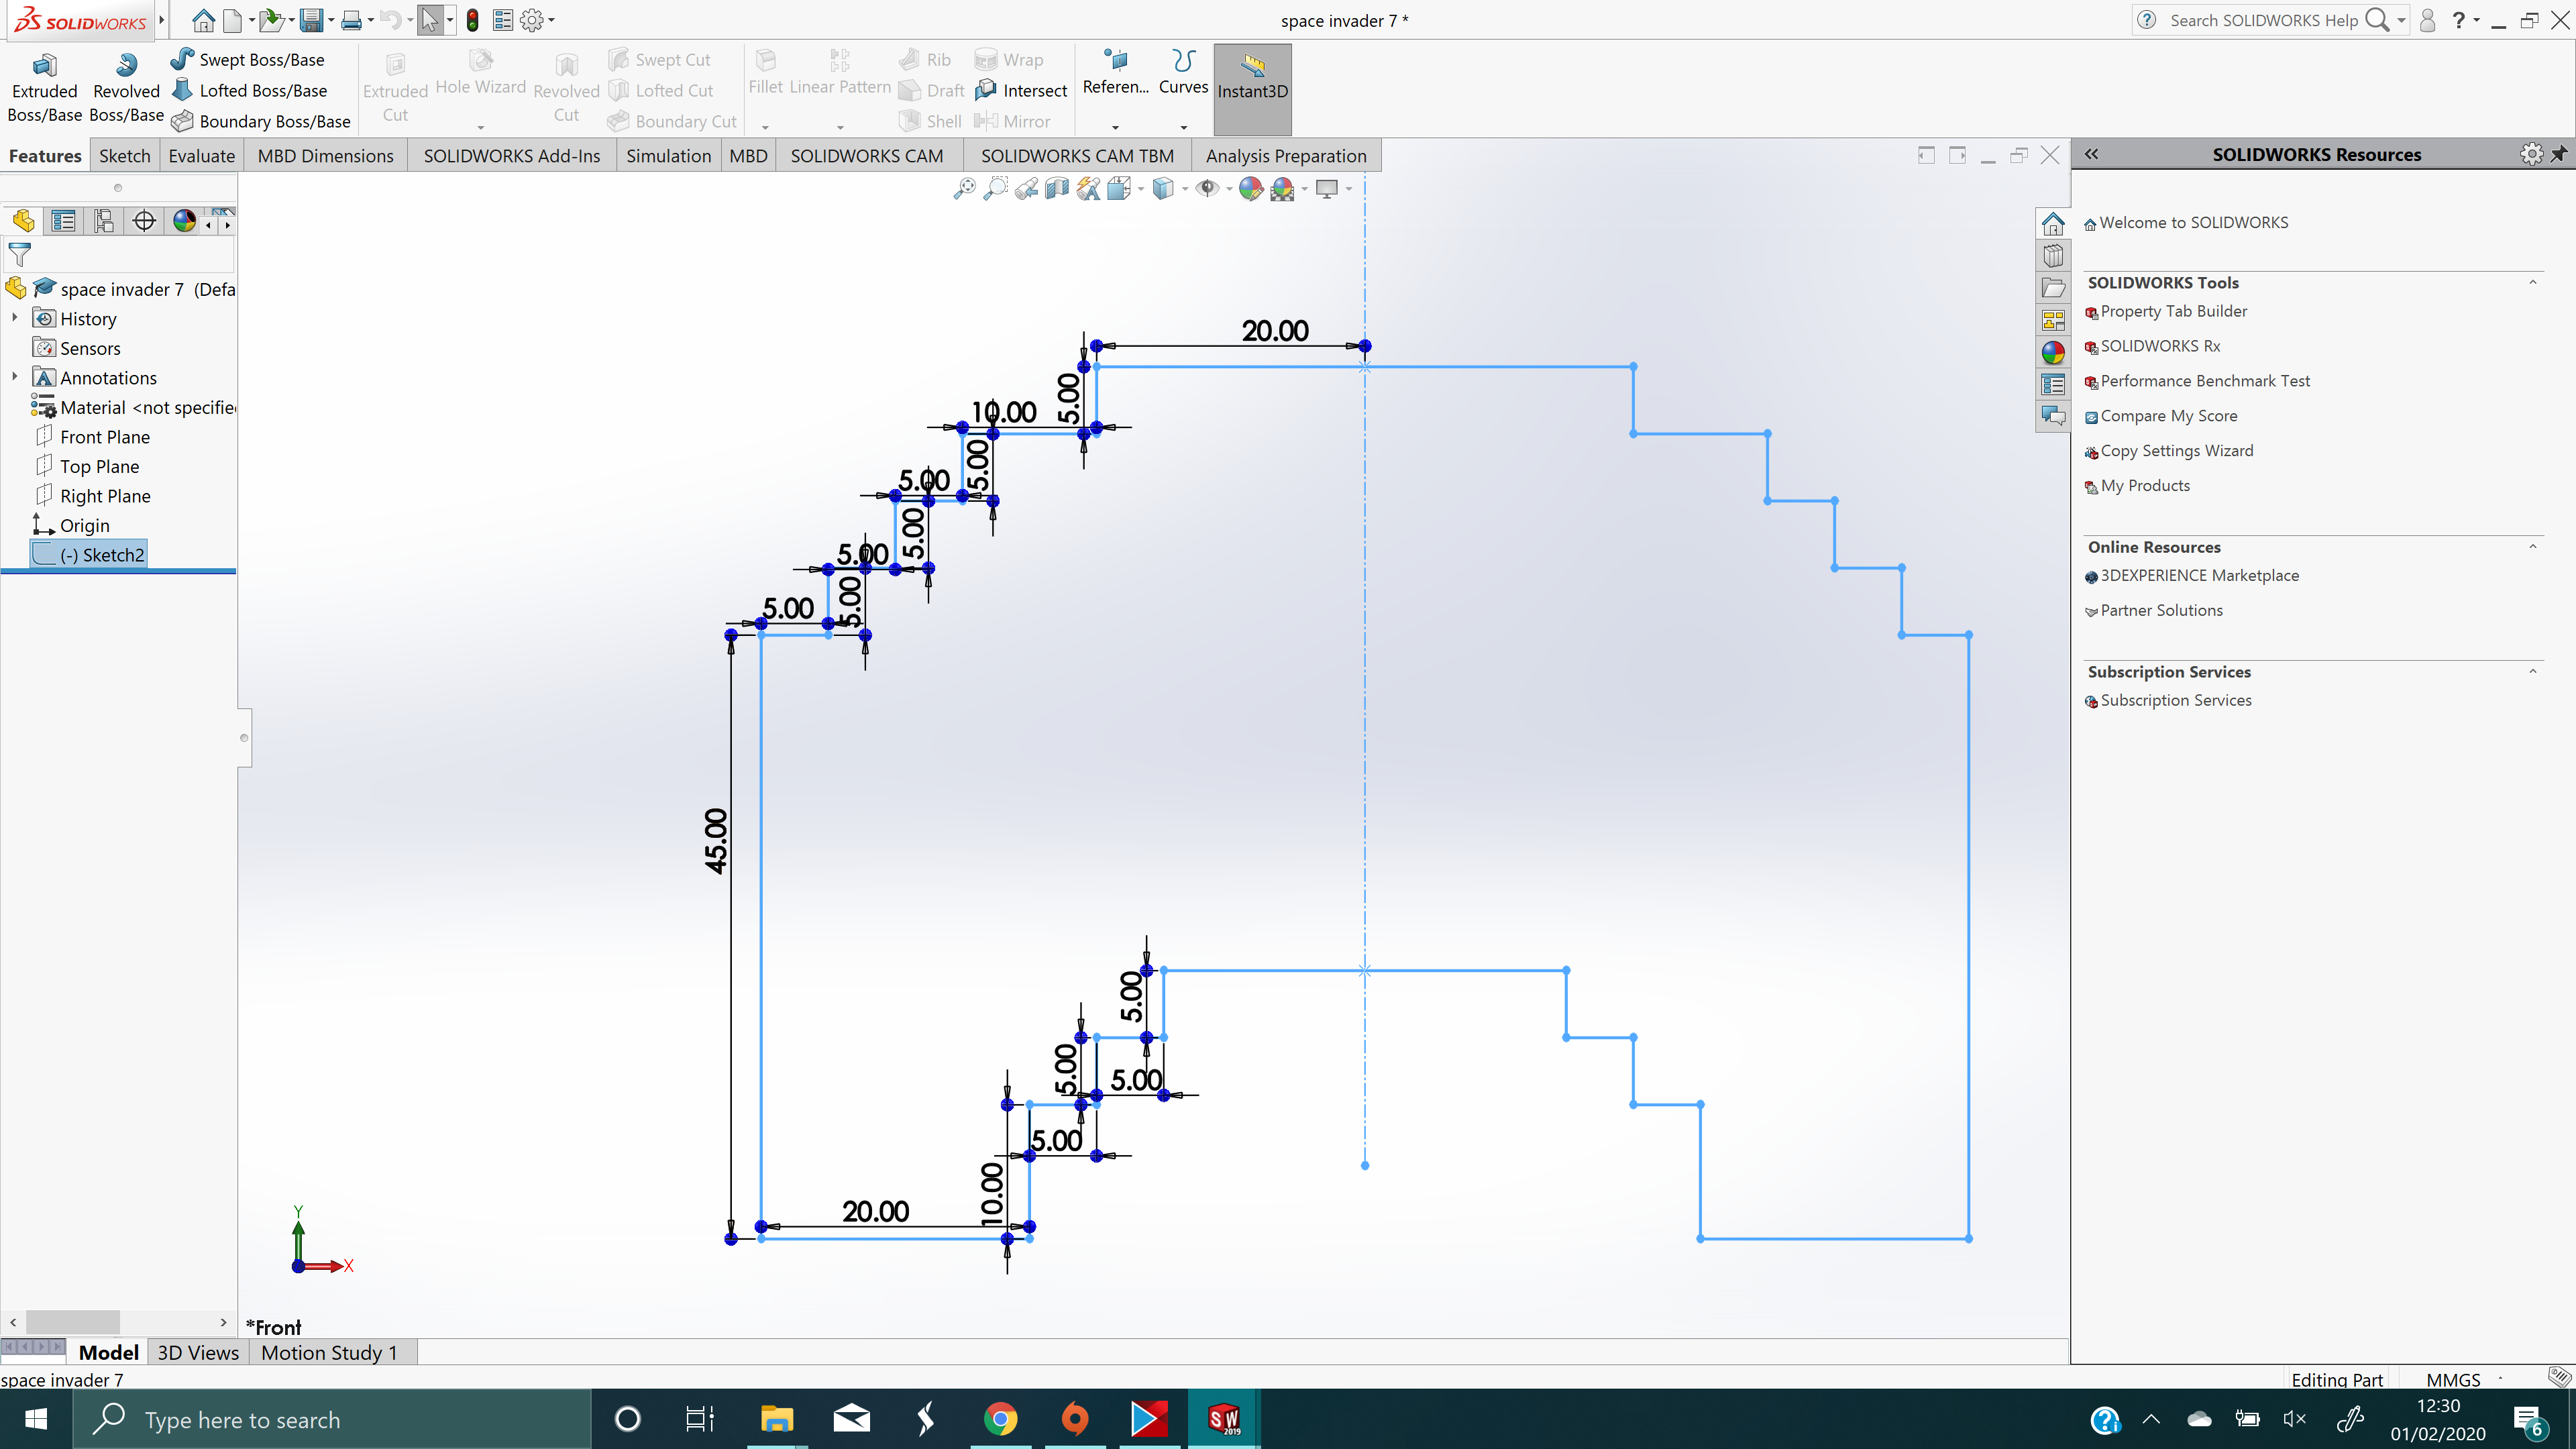This screenshot has height=1449, width=2576.
Task: Open View Settings monitor icon
Action: (1327, 188)
